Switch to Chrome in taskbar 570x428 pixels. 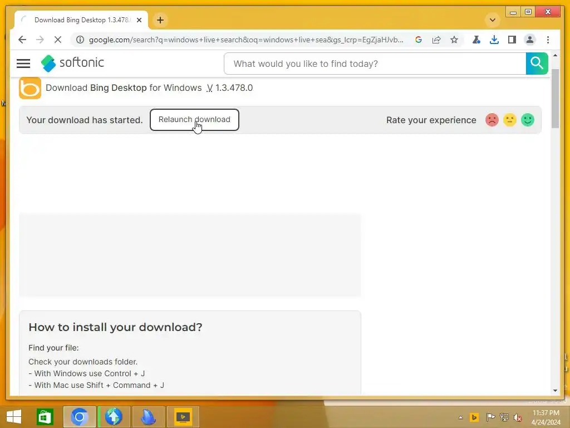coord(79,417)
